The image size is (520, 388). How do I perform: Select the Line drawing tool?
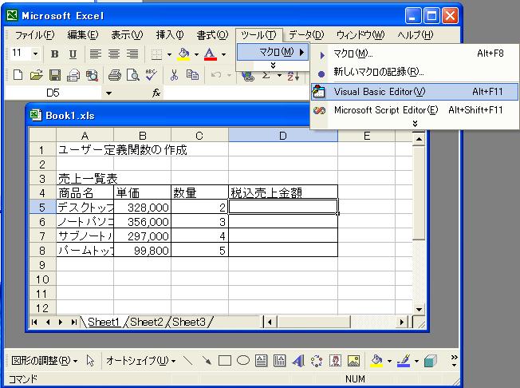click(188, 360)
